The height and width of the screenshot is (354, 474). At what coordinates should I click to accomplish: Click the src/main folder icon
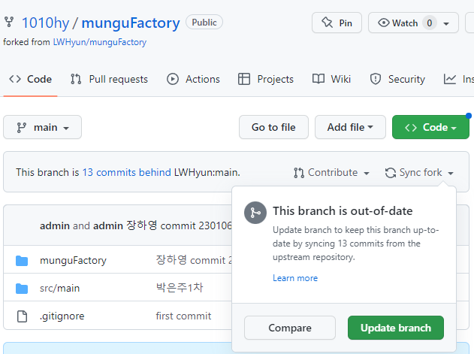pos(22,289)
